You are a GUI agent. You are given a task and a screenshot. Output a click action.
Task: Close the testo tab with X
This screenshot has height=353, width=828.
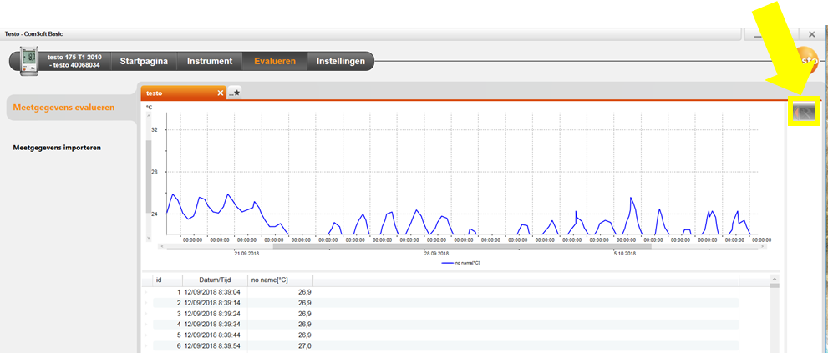pos(221,93)
